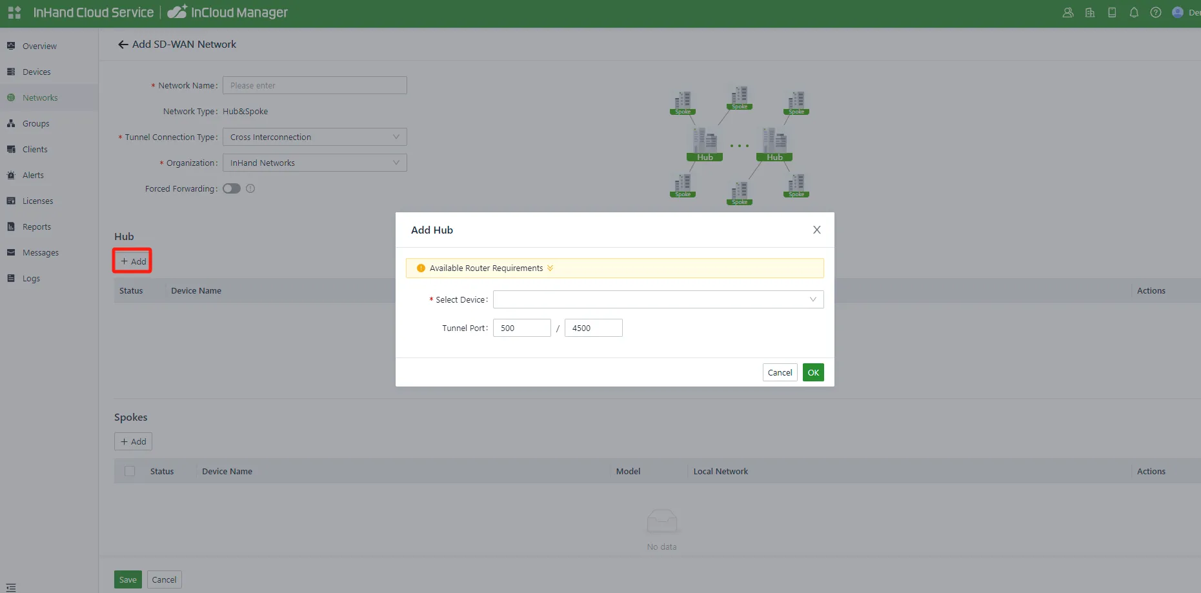This screenshot has height=593, width=1201.
Task: Open the tablet device icon in header
Action: coord(1112,12)
